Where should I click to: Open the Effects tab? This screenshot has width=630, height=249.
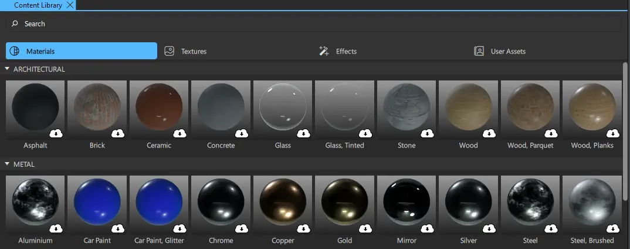click(x=346, y=51)
